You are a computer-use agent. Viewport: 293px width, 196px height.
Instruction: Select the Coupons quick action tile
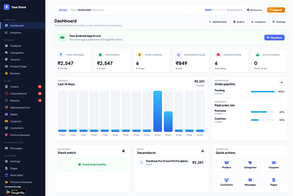pyautogui.click(x=274, y=165)
